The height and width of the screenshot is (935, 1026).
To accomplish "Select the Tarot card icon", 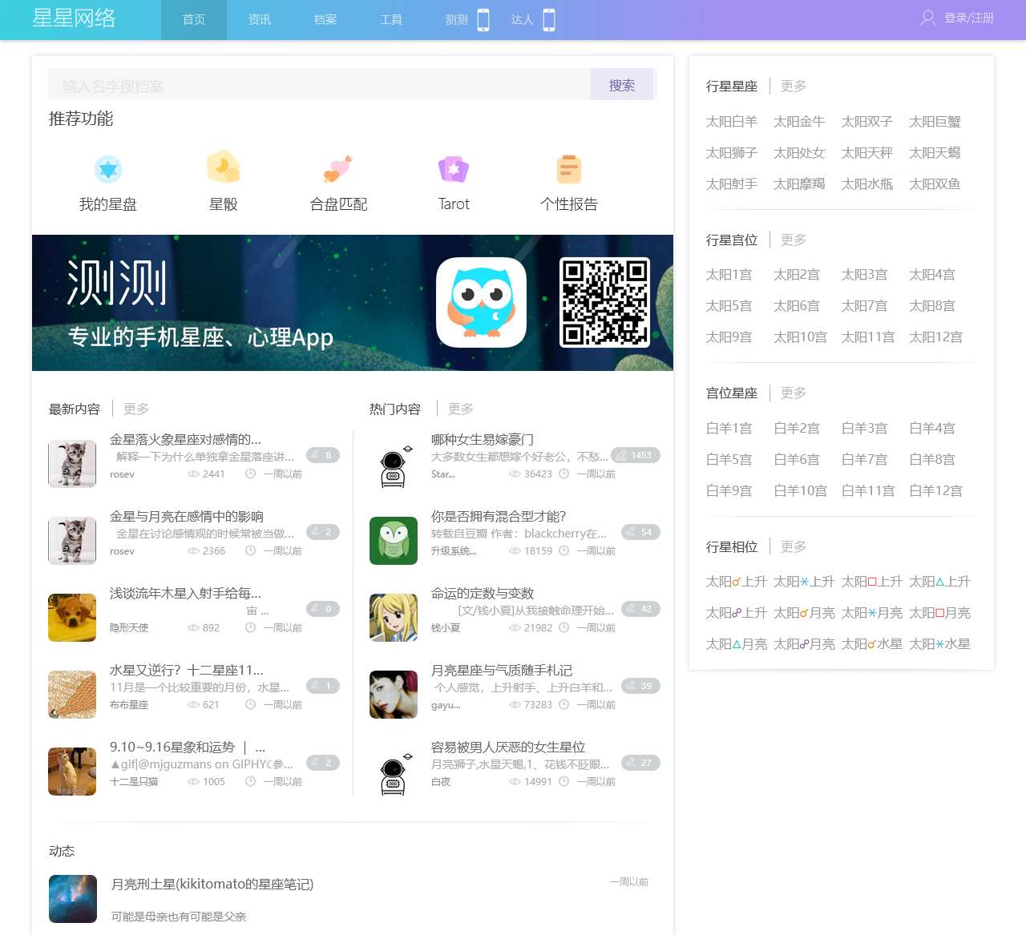I will point(454,169).
